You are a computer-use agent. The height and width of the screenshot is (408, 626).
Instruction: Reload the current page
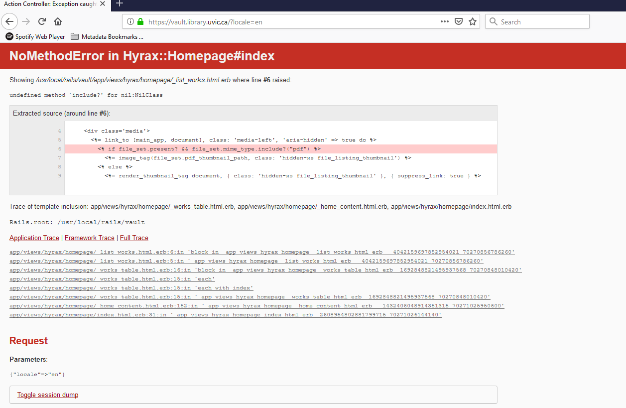click(x=42, y=21)
